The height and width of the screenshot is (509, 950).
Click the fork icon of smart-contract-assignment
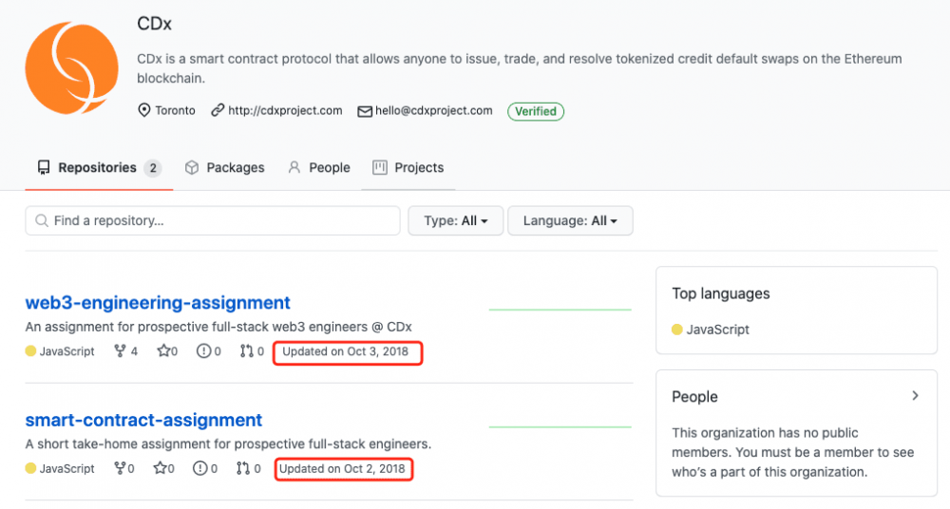point(120,468)
